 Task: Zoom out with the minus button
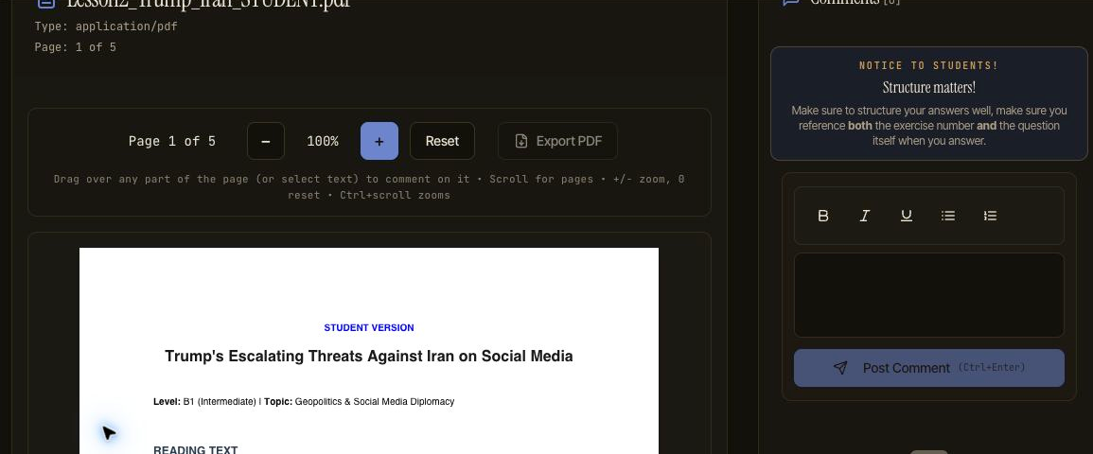266,141
